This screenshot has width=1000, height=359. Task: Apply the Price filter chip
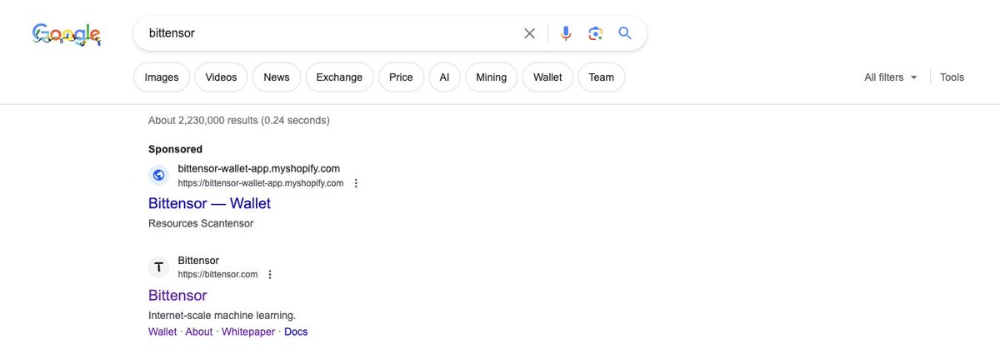click(x=401, y=77)
